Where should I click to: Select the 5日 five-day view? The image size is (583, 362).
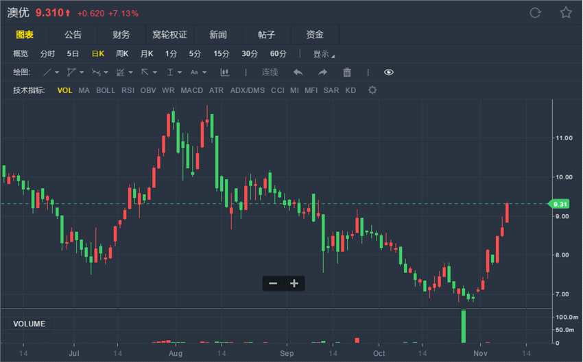coord(73,54)
